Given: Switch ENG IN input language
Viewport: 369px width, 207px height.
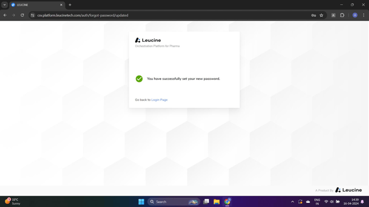Looking at the screenshot, I should (317, 202).
